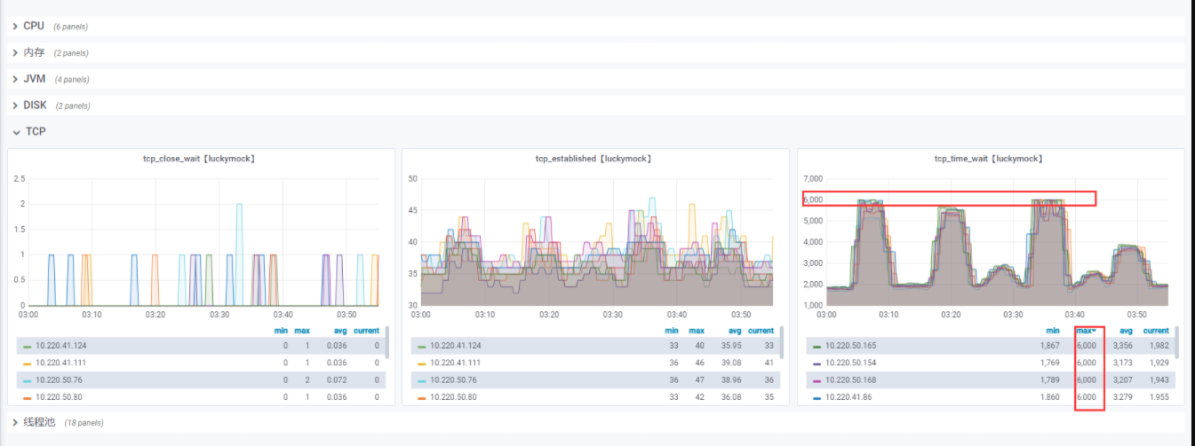Sort tcp_close_wait legend by avg column
The width and height of the screenshot is (1195, 446).
point(340,331)
